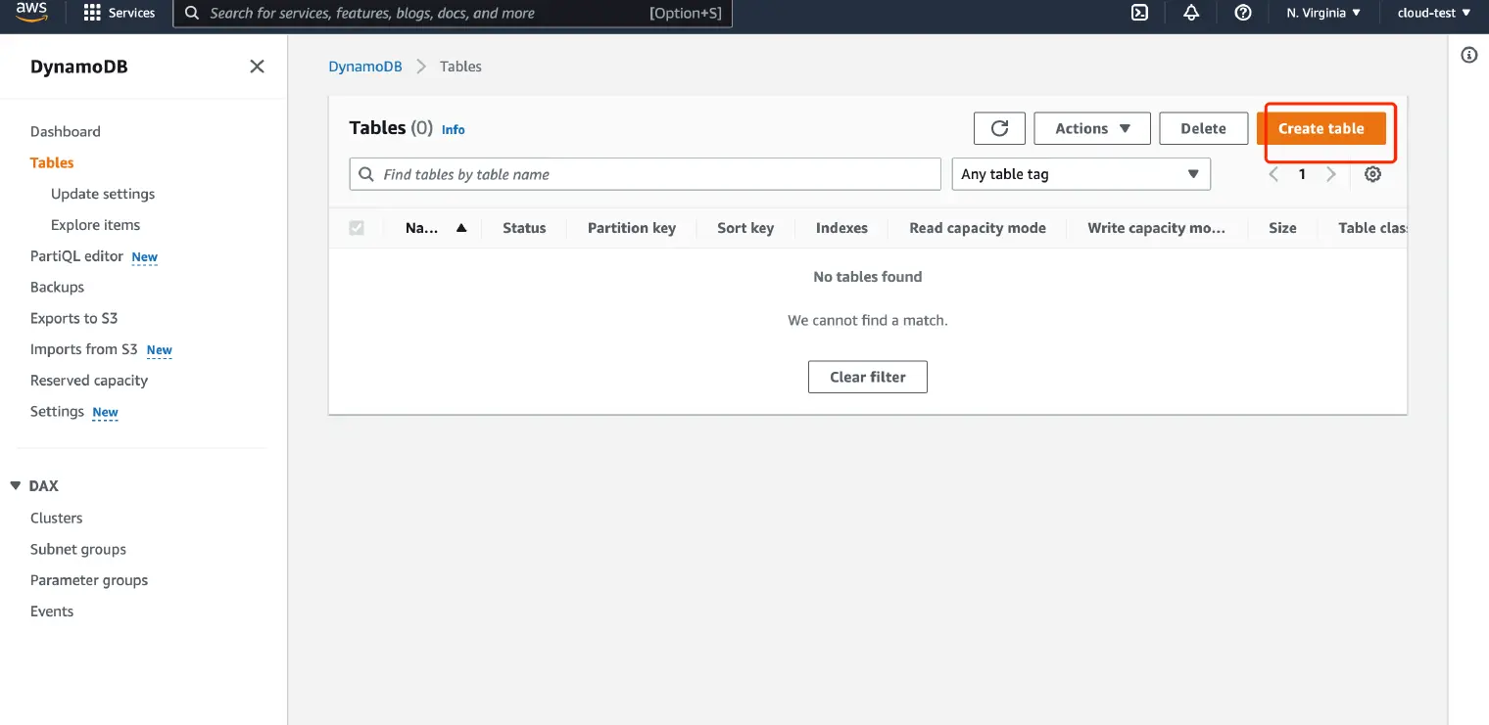Screen dimensions: 1489x725
Task: Open DAX Clusters
Action: (x=57, y=518)
